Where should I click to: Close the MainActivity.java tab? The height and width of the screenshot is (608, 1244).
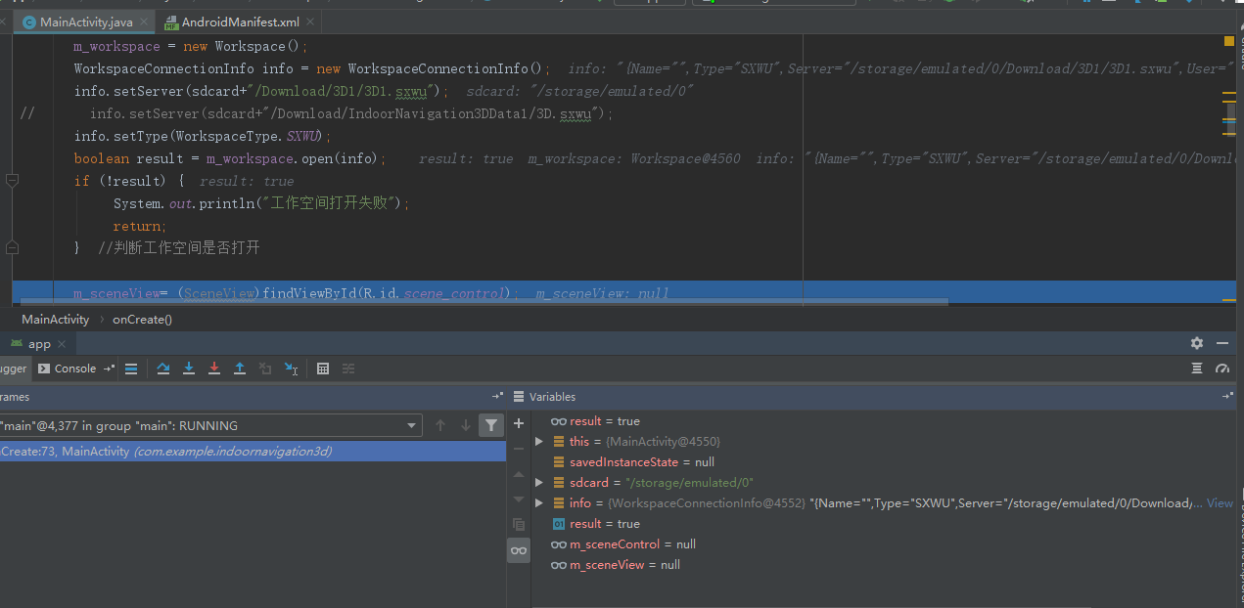tap(143, 22)
